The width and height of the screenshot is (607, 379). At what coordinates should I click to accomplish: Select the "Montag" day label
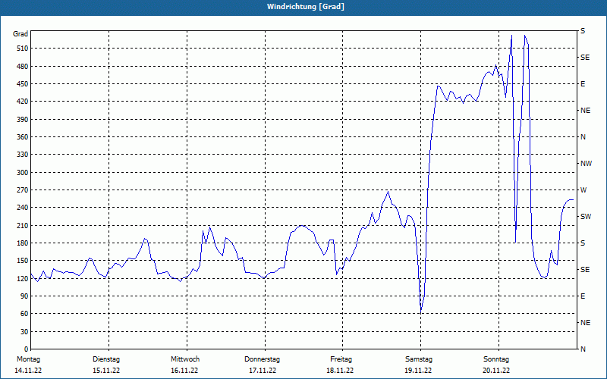click(28, 359)
